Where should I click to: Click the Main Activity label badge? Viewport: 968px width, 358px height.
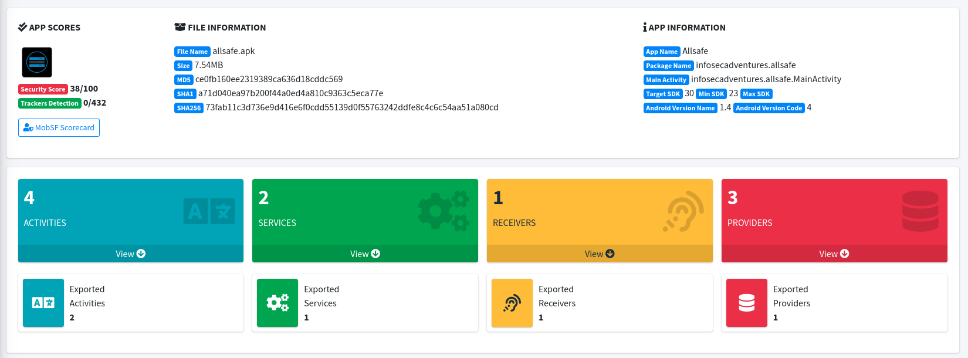click(x=666, y=80)
